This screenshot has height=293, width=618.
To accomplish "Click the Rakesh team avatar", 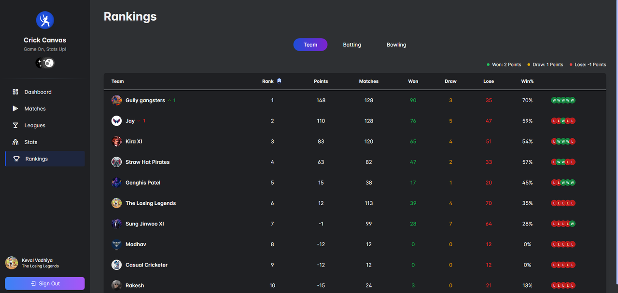I will point(117,285).
